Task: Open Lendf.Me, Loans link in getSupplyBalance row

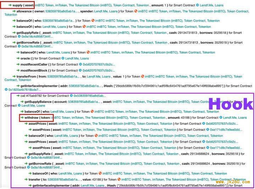Action: (33, 106)
